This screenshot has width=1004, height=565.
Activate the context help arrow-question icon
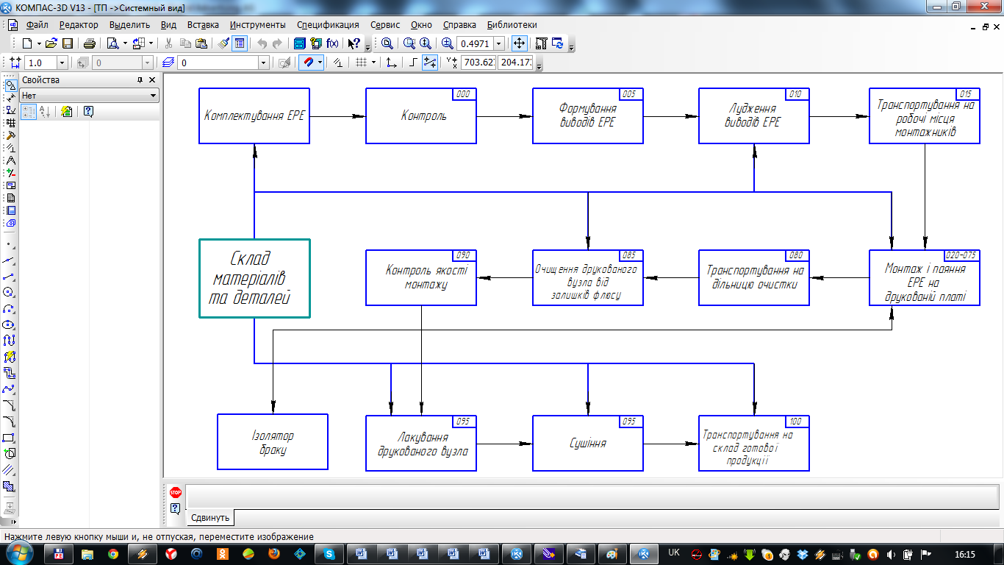tap(354, 43)
